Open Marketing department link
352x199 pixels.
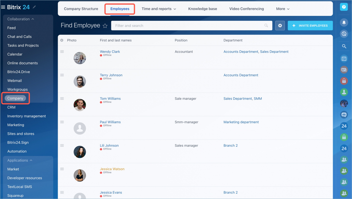[x=241, y=122]
